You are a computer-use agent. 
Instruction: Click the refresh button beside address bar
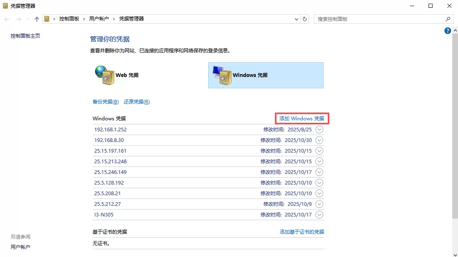click(304, 19)
